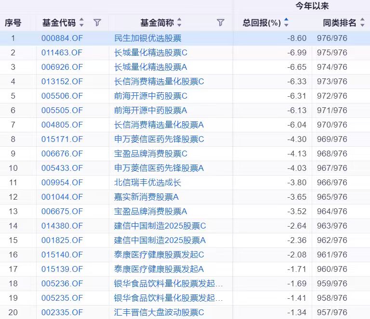Image resolution: width=370 pixels, height=319 pixels.
Task: Open fund link 长城量化精选股票C
Action: 150,52
